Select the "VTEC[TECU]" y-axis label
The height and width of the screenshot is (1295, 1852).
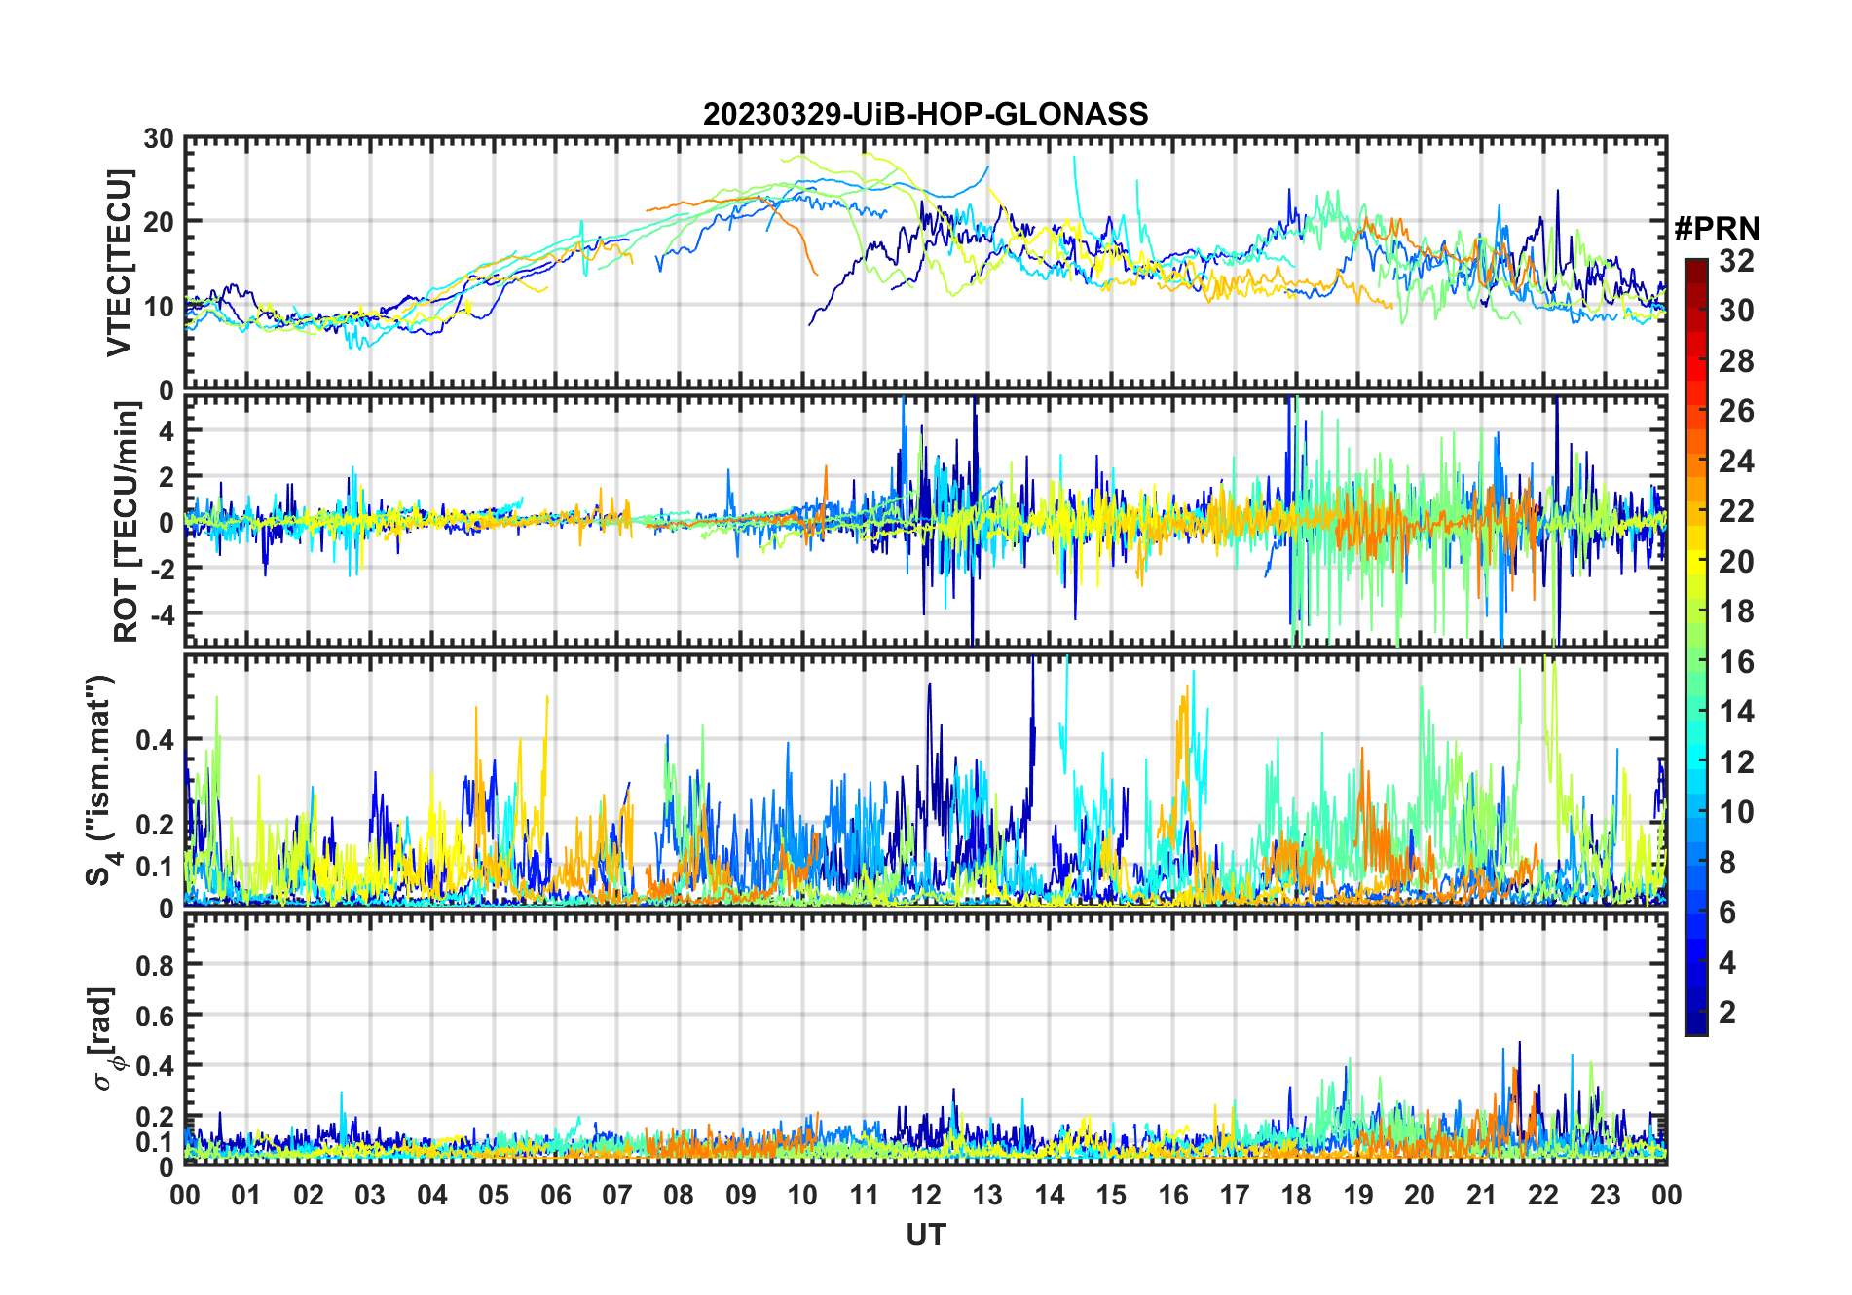tap(119, 263)
